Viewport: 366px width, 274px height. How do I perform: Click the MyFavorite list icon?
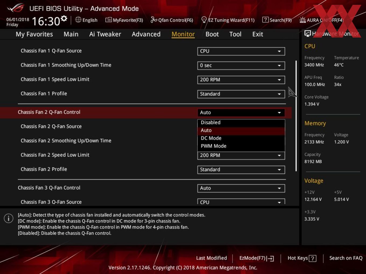108,20
